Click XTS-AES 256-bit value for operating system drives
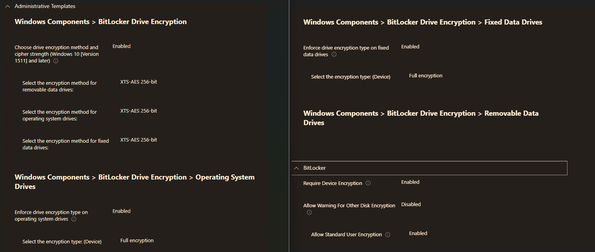The image size is (595, 252). pyautogui.click(x=139, y=111)
